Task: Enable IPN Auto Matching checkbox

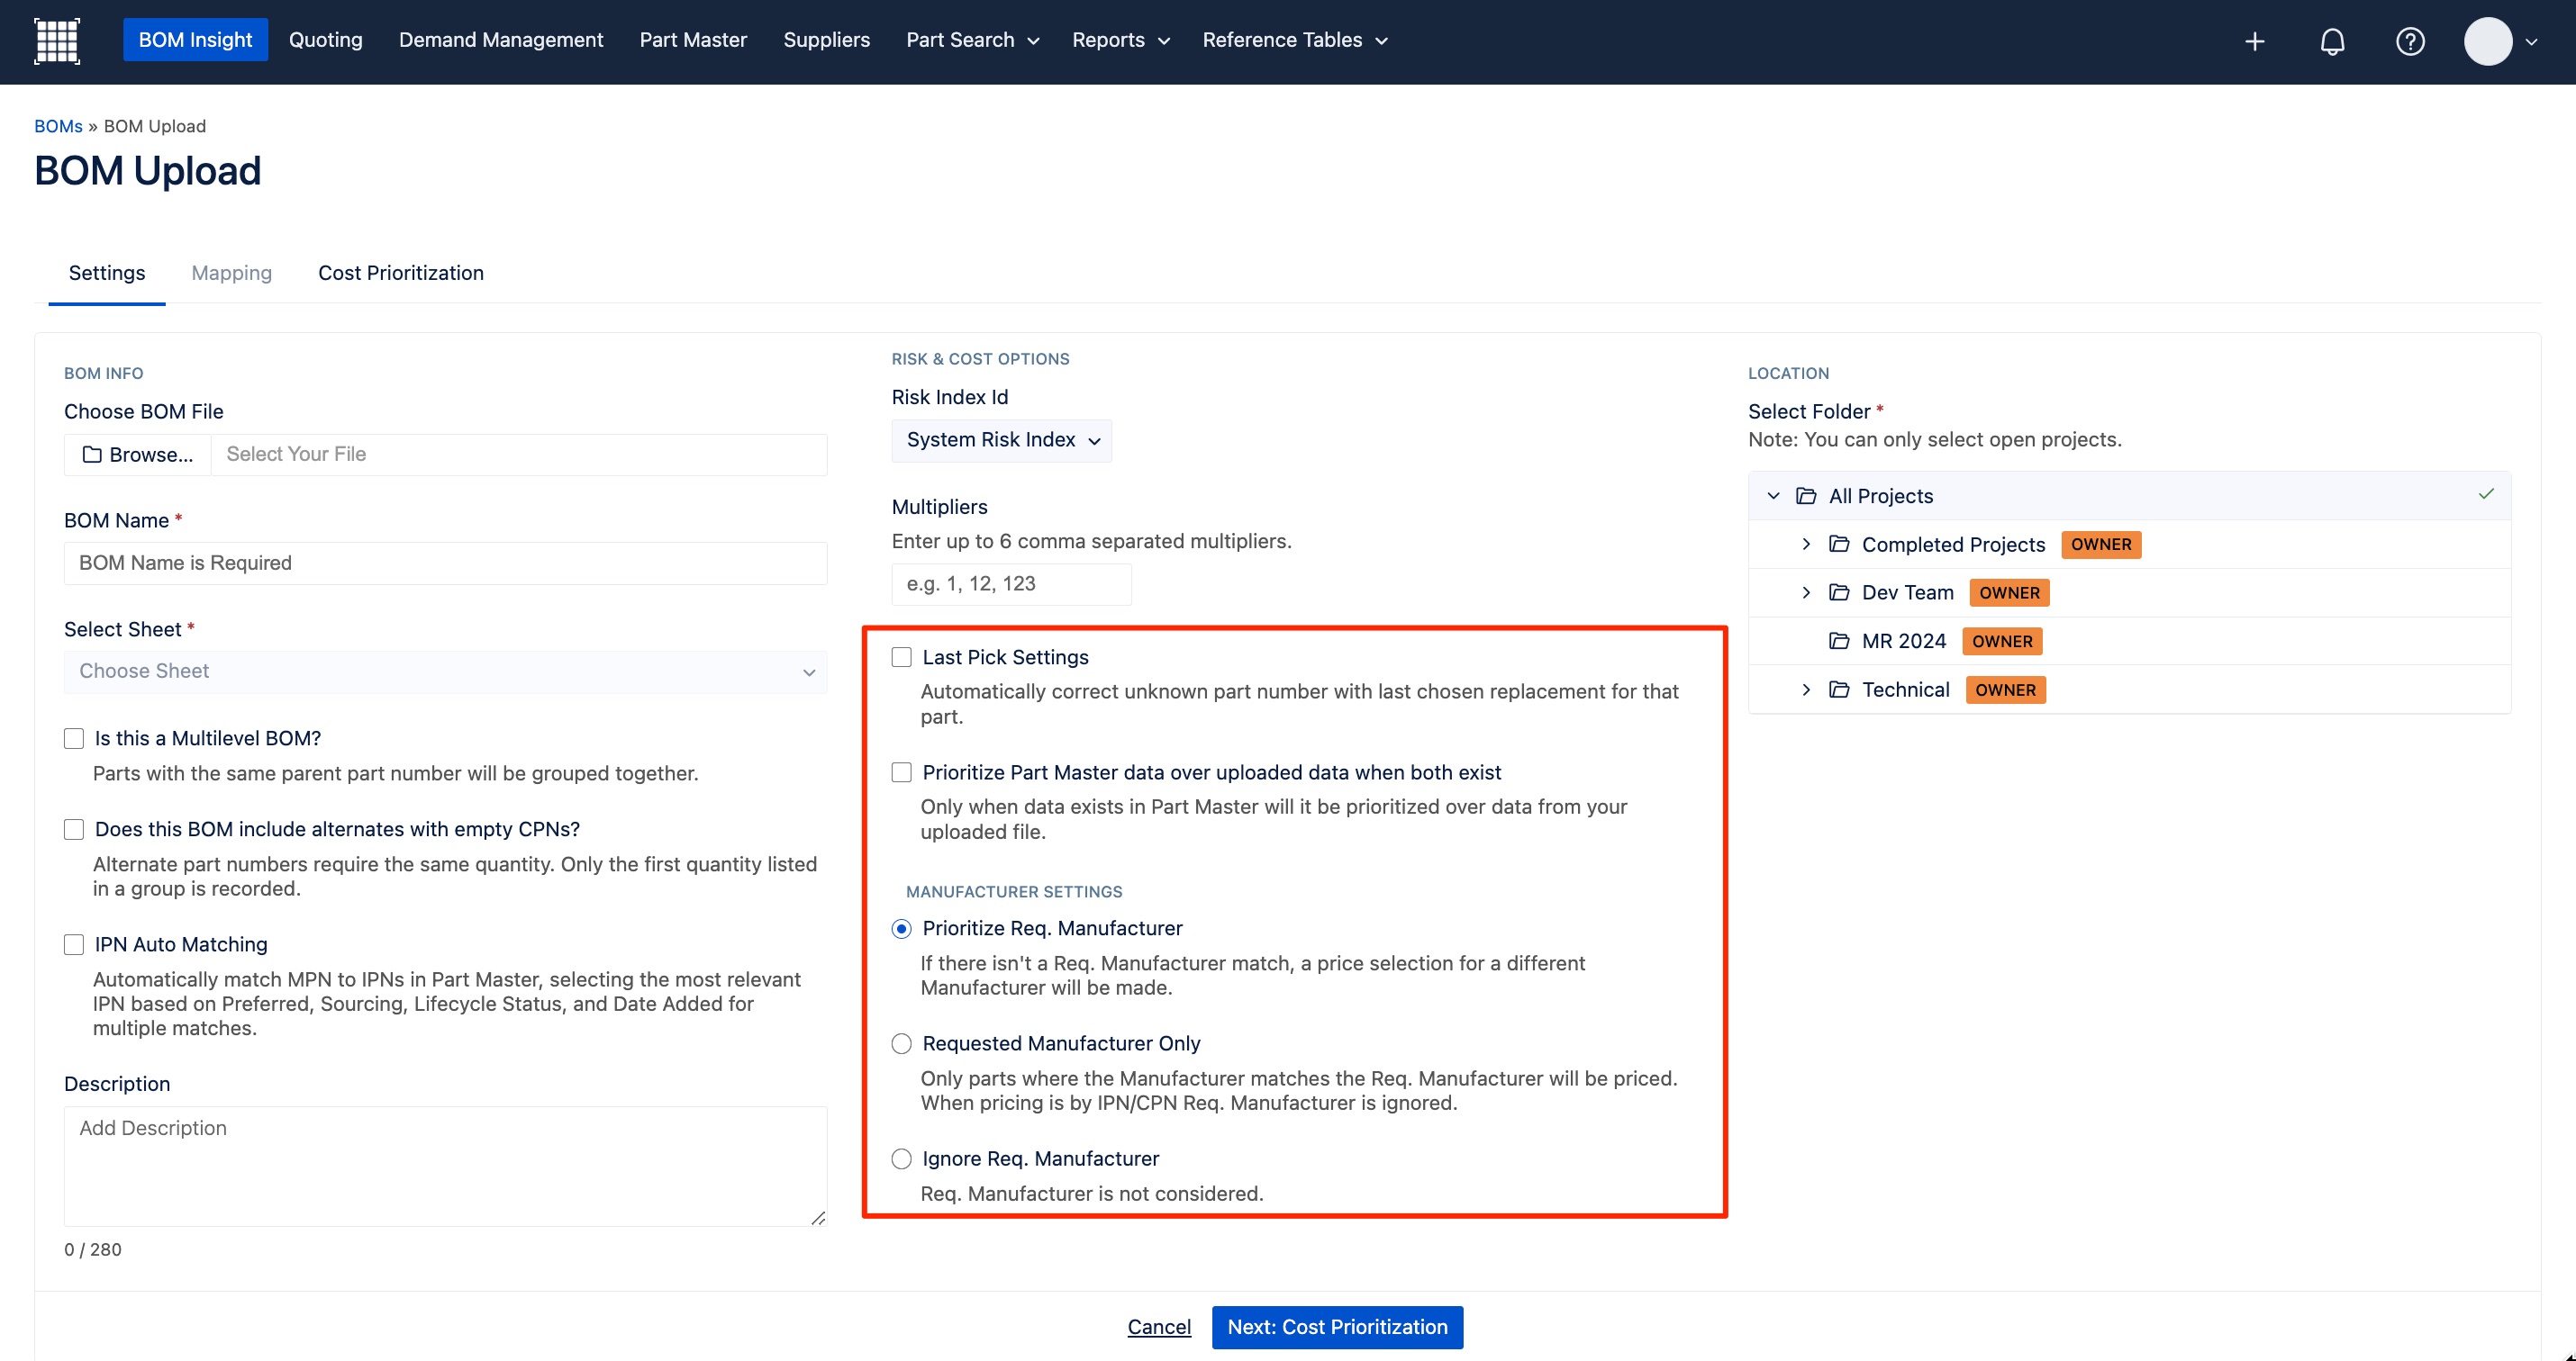Action: (x=74, y=944)
